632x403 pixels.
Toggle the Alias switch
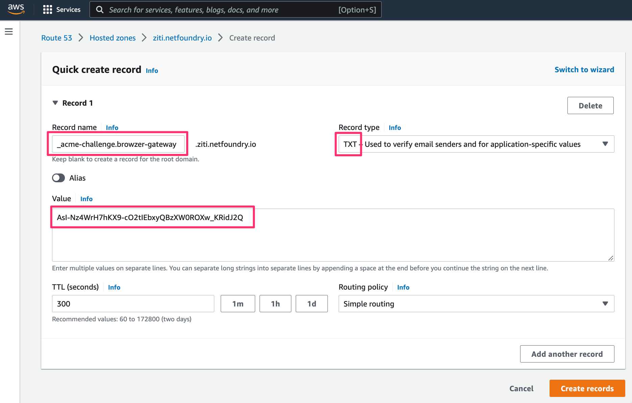tap(58, 178)
